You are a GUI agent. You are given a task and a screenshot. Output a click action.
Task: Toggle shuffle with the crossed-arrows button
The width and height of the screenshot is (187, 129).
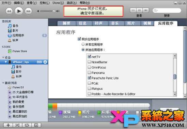[17, 125]
